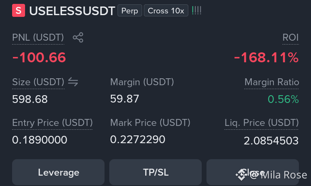This screenshot has height=186, width=311.
Task: Open the Leverage adjustment button
Action: (58, 172)
